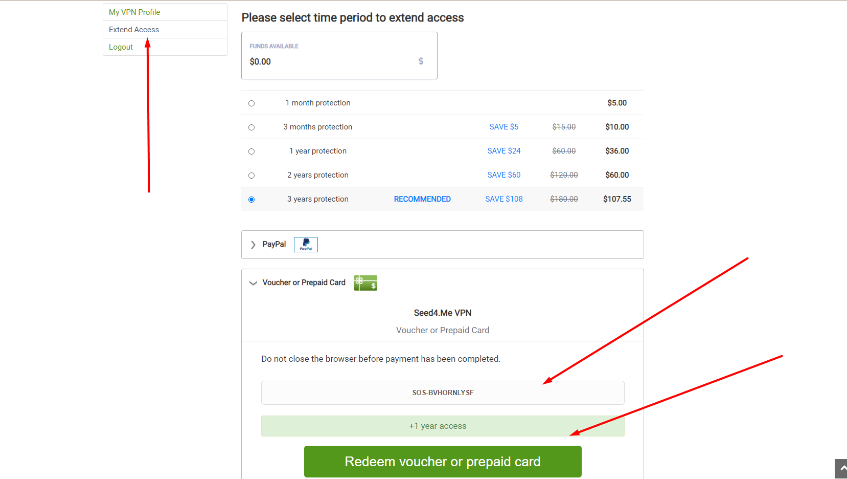Image resolution: width=847 pixels, height=479 pixels.
Task: Go to Extend Access menu item
Action: pyautogui.click(x=134, y=30)
